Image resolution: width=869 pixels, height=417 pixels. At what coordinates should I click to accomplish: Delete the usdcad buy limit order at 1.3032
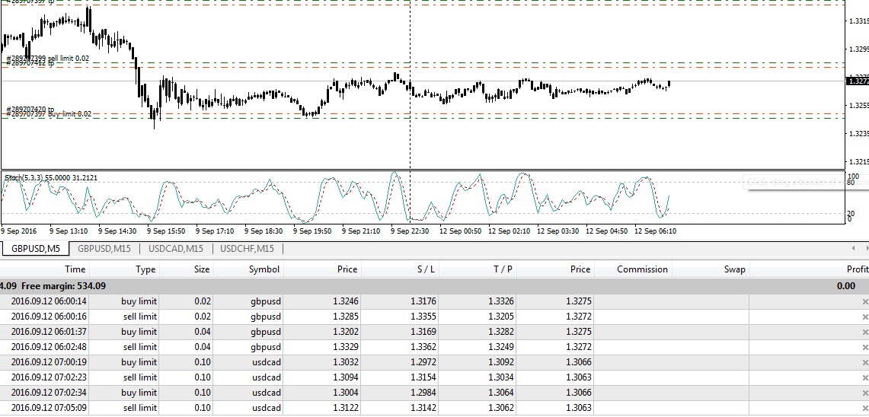coord(864,362)
